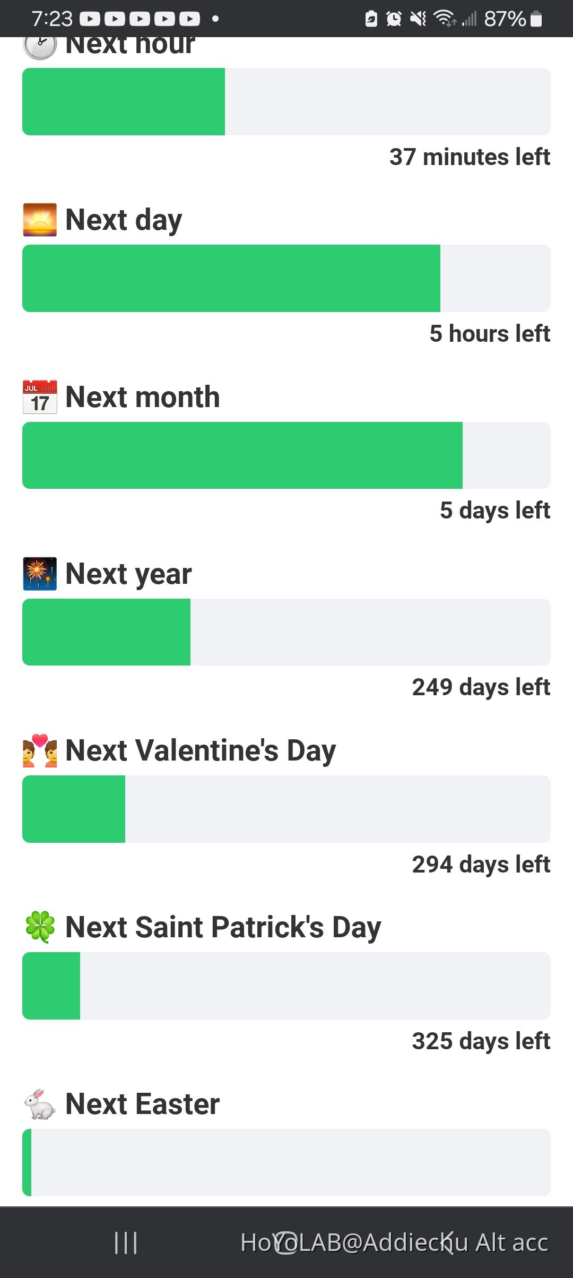Tap the Next Saint Patrick's Day heading
573x1278 pixels.
pos(223,927)
